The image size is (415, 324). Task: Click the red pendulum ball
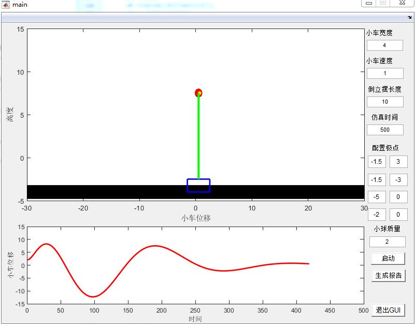click(x=198, y=93)
